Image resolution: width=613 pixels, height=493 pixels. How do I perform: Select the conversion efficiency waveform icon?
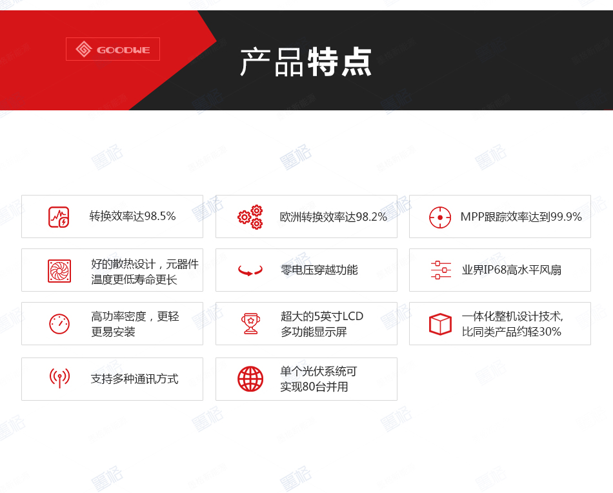(x=60, y=216)
